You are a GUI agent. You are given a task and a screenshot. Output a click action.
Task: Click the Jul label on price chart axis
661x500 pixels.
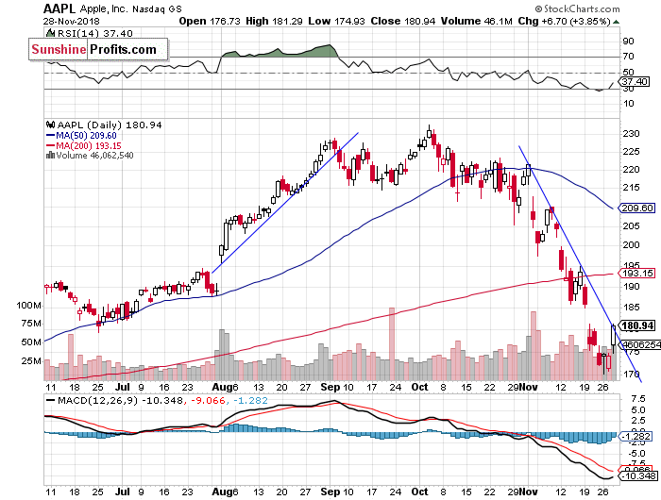tap(122, 387)
